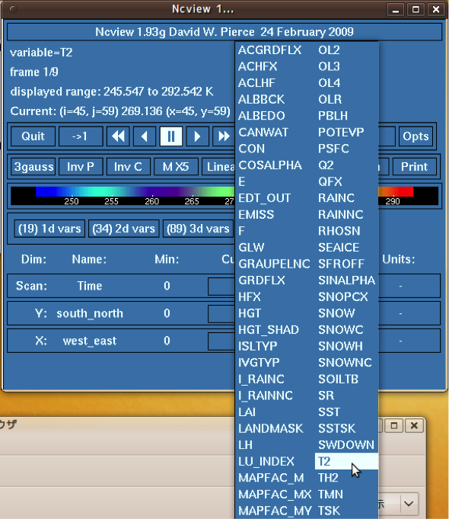The image size is (449, 519).
Task: Select HGT variable
Action: click(250, 313)
